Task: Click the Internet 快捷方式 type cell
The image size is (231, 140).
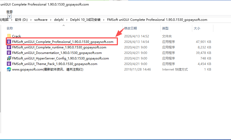Action: (x=175, y=69)
